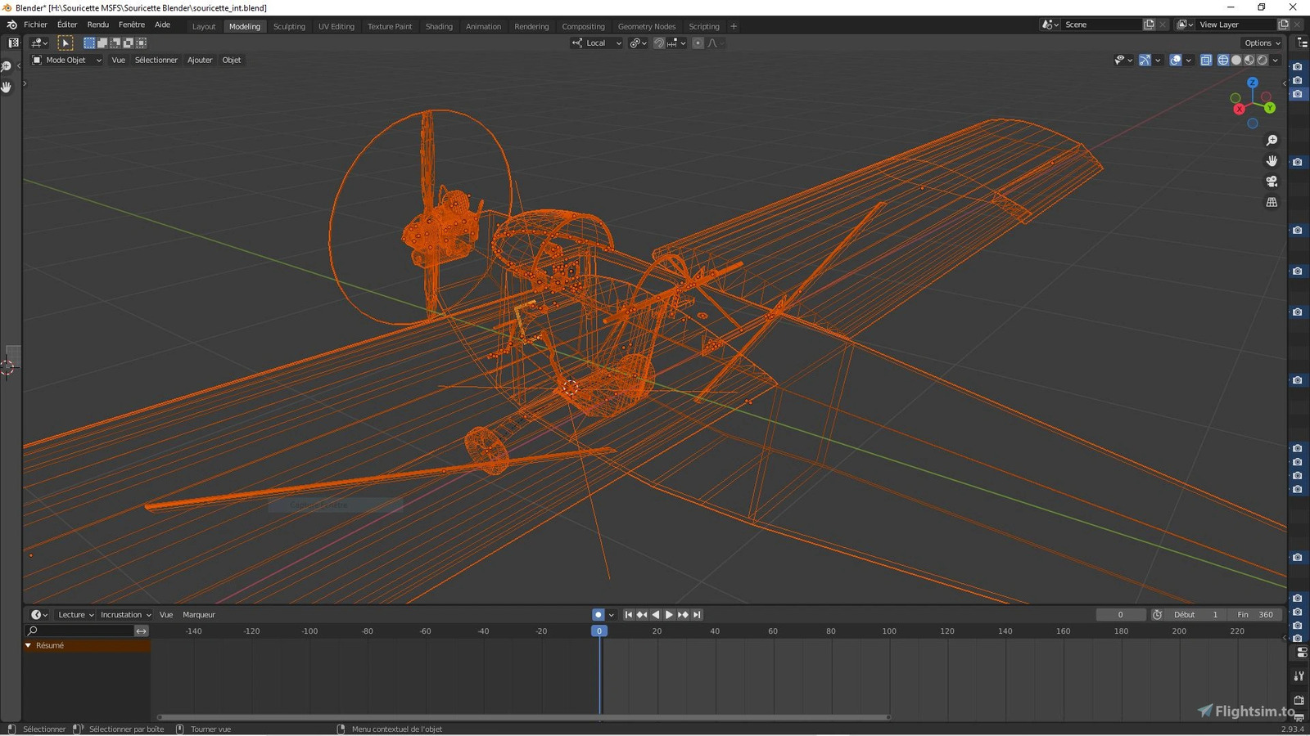Image resolution: width=1310 pixels, height=736 pixels.
Task: Open the Éditer menu
Action: click(67, 25)
